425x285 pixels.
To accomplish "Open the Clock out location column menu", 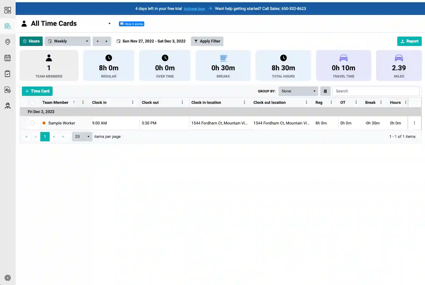I will pyautogui.click(x=306, y=103).
